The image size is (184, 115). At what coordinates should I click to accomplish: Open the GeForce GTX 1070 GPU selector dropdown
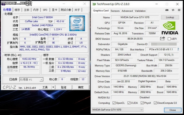[118, 110]
